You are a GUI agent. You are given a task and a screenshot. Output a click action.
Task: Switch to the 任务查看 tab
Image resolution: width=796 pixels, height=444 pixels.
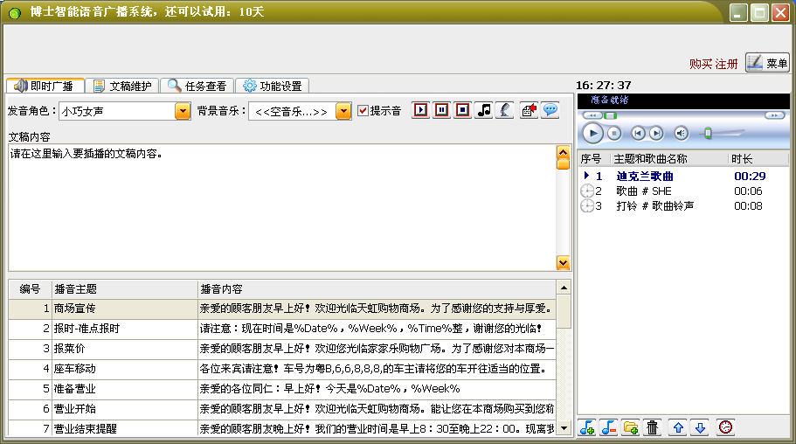(x=197, y=86)
